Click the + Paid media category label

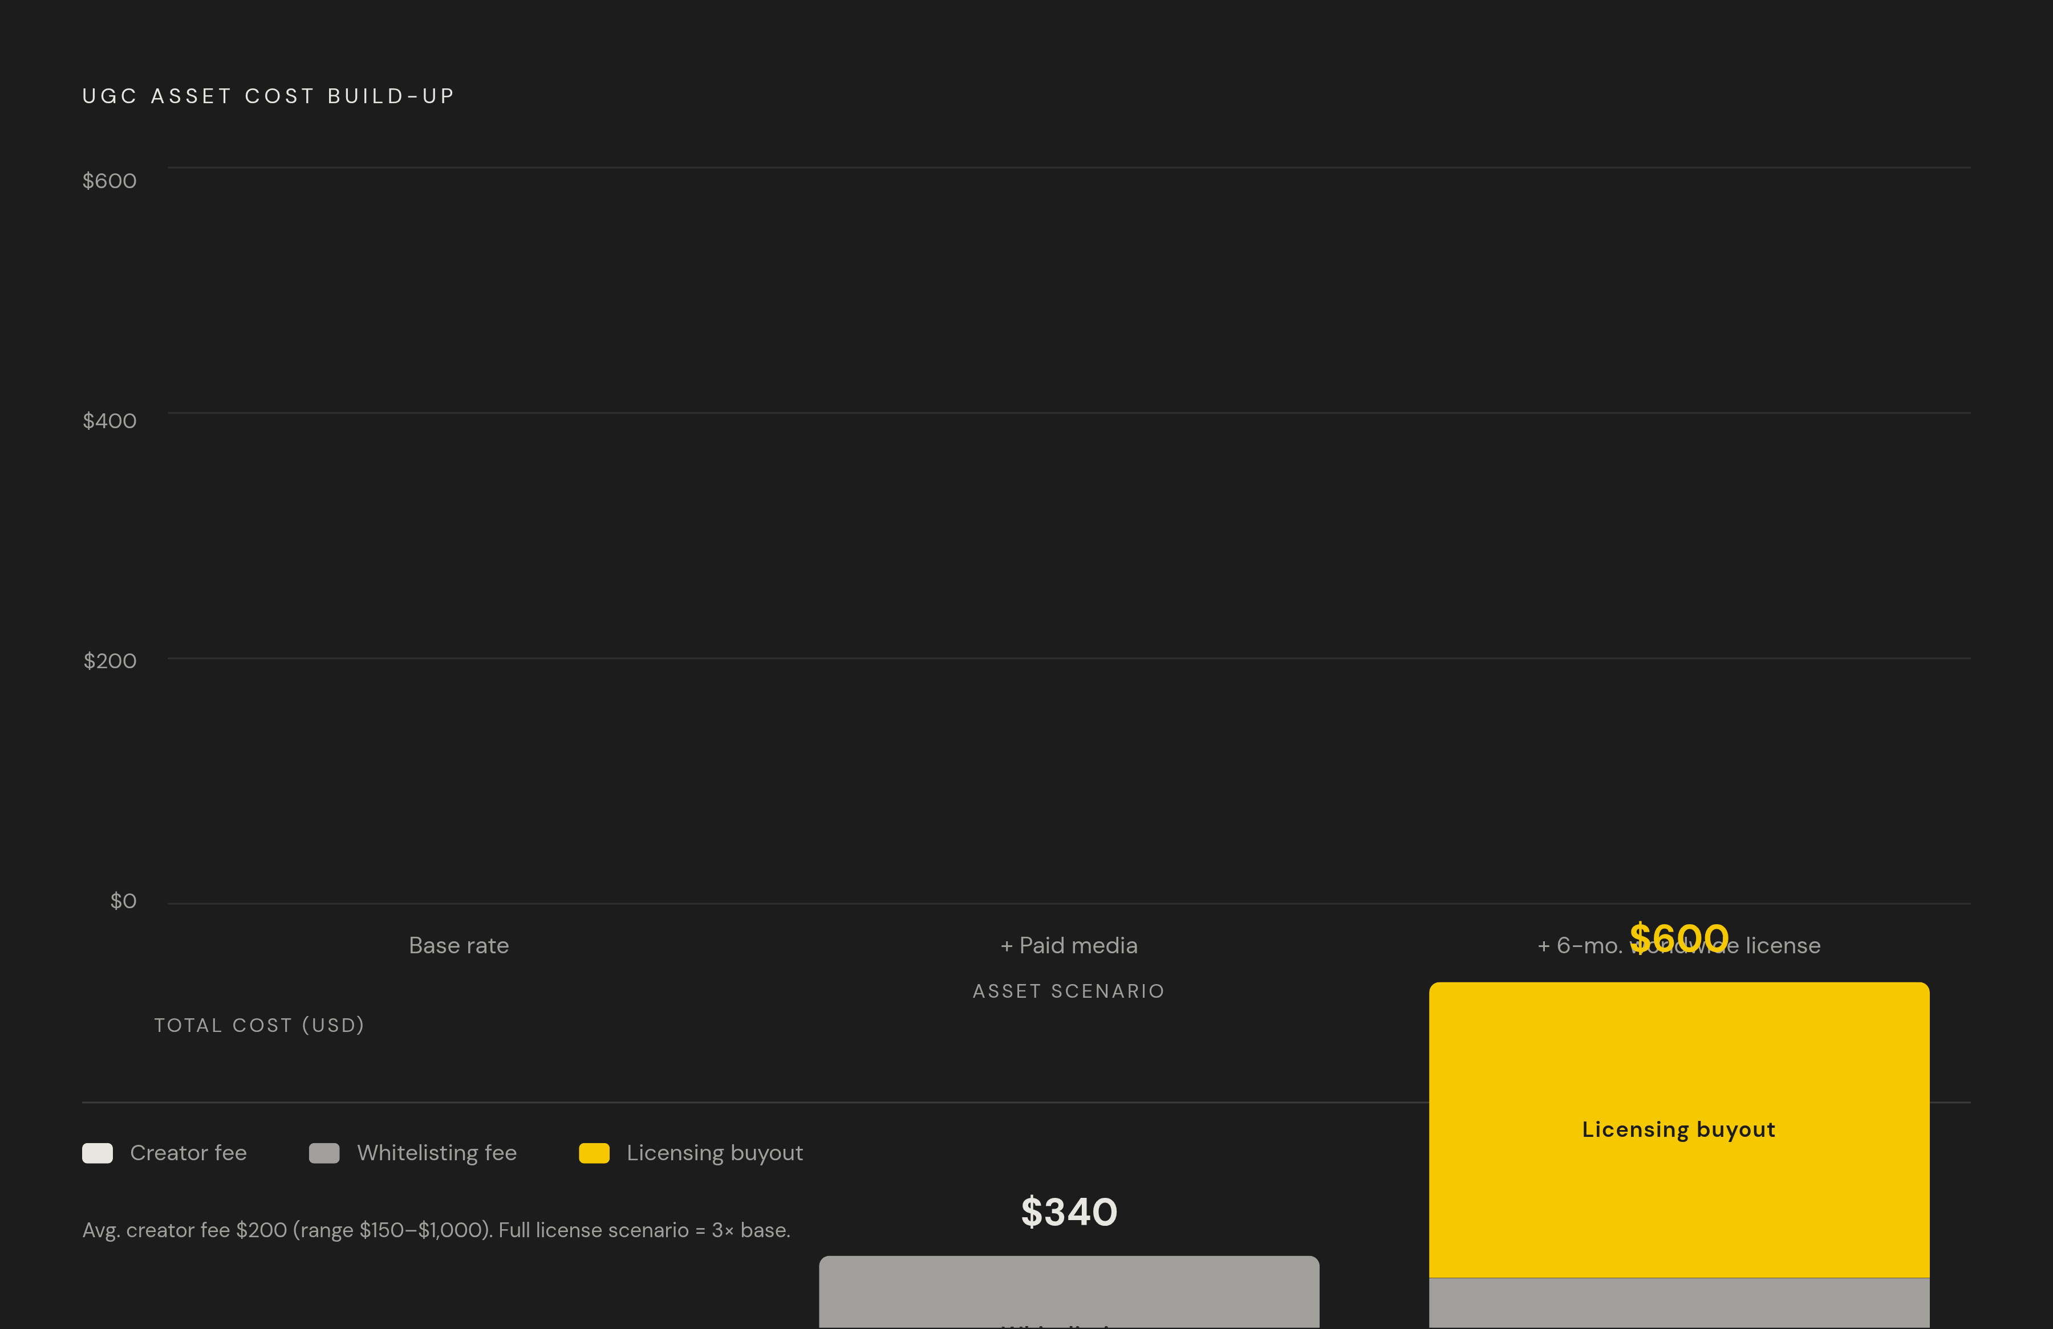click(x=1069, y=945)
